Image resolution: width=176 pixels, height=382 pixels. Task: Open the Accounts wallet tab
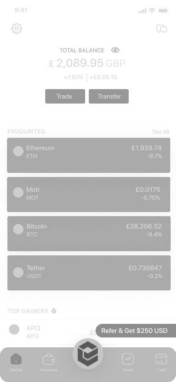pyautogui.click(x=49, y=363)
